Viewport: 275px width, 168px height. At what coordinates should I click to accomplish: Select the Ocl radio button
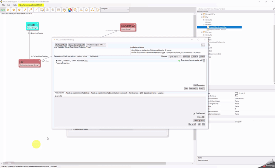click(57, 61)
